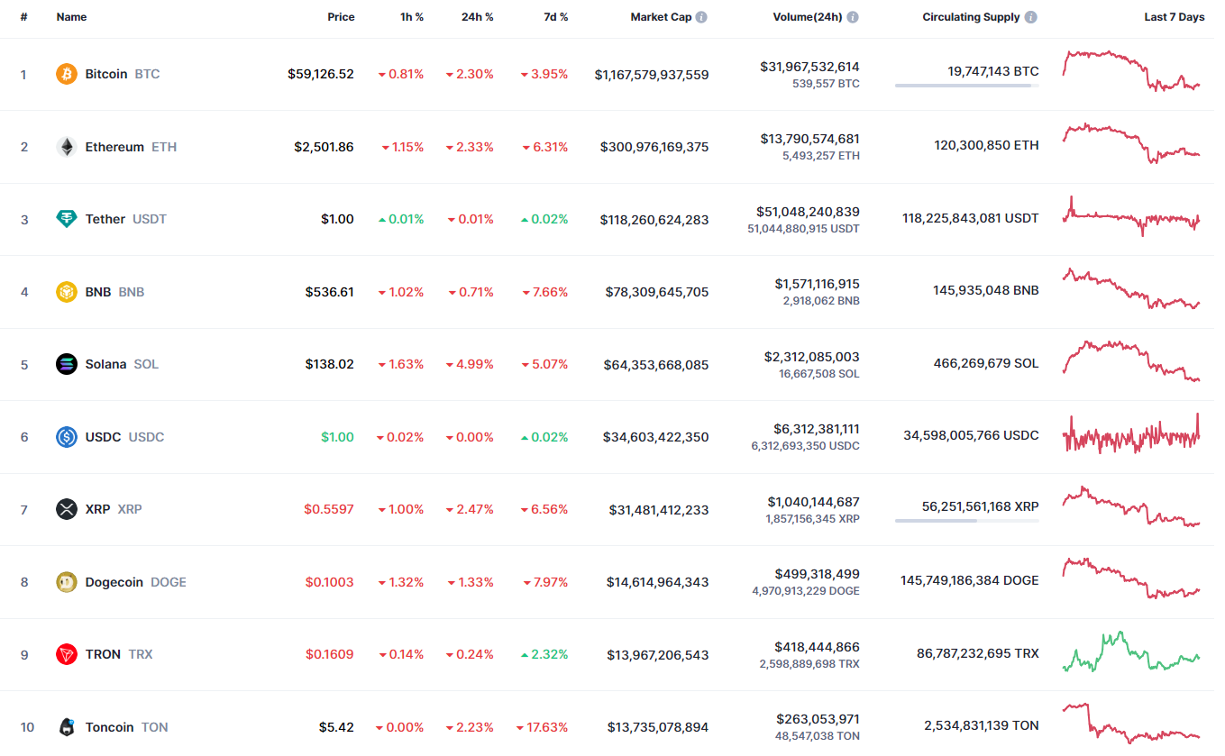This screenshot has height=756, width=1225.
Task: Sort by the 24h % column header
Action: [x=477, y=17]
